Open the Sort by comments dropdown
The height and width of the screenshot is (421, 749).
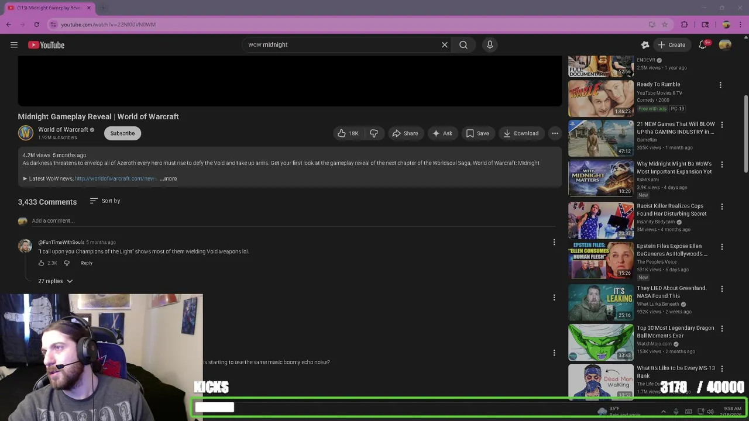(105, 201)
